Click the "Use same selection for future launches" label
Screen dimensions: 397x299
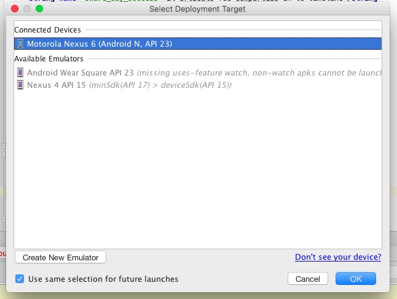click(x=103, y=279)
